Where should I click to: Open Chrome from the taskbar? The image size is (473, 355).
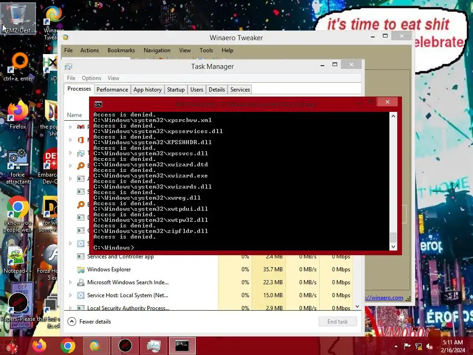point(67,346)
